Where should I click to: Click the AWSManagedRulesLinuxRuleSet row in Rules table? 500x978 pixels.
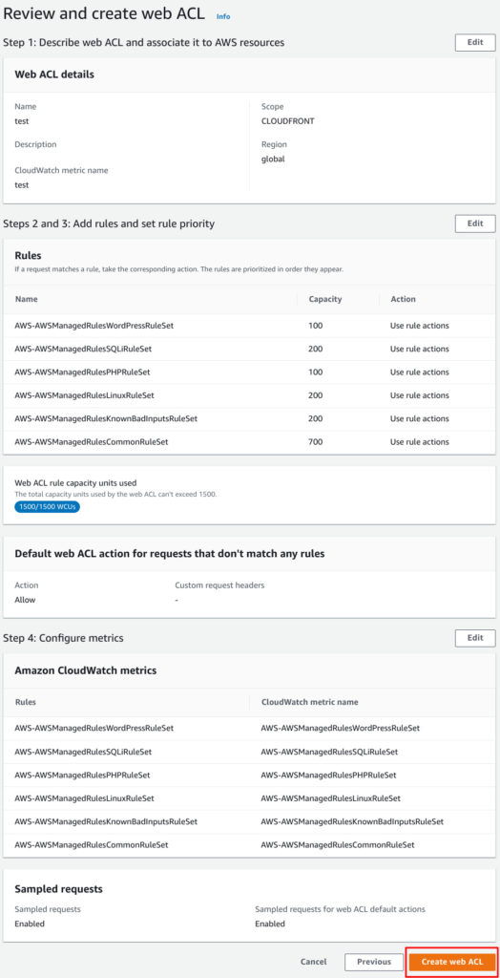(249, 394)
